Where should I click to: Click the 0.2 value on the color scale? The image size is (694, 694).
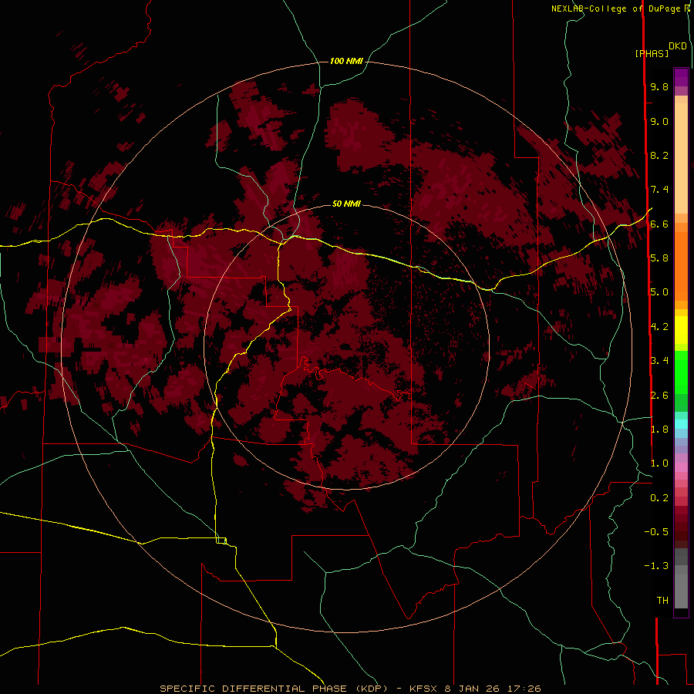click(659, 497)
